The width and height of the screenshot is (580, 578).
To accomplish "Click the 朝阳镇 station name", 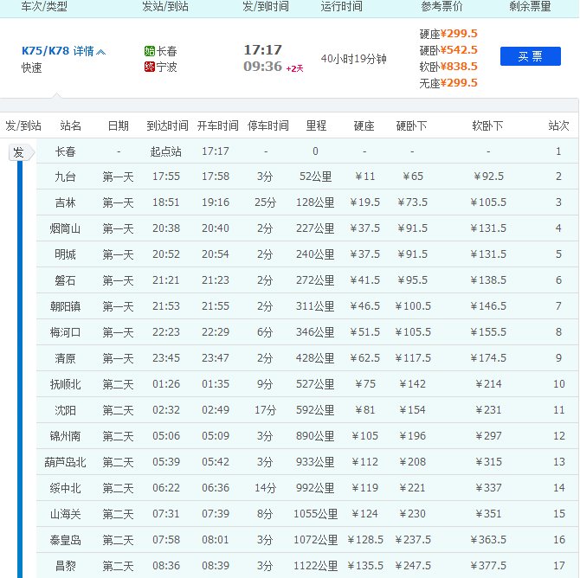I will 65,306.
